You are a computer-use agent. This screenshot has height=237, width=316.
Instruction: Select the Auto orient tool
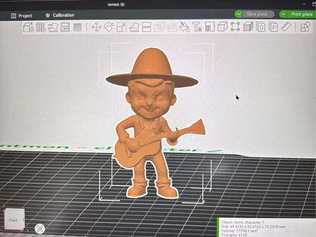53,27
